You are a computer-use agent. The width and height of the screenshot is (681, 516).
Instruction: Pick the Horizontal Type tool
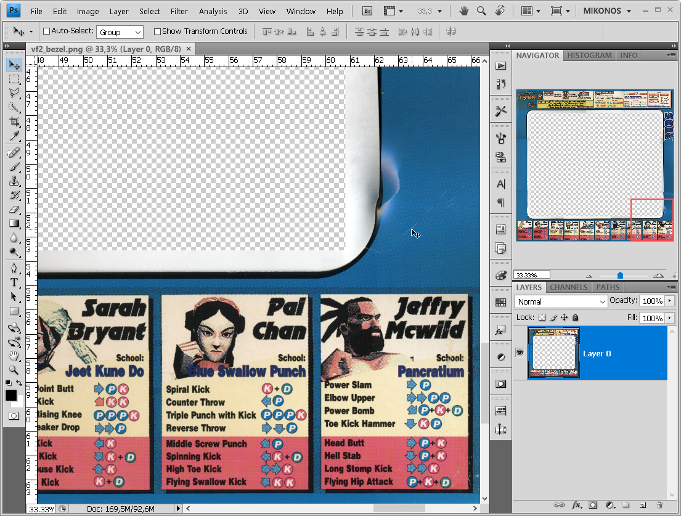[14, 282]
